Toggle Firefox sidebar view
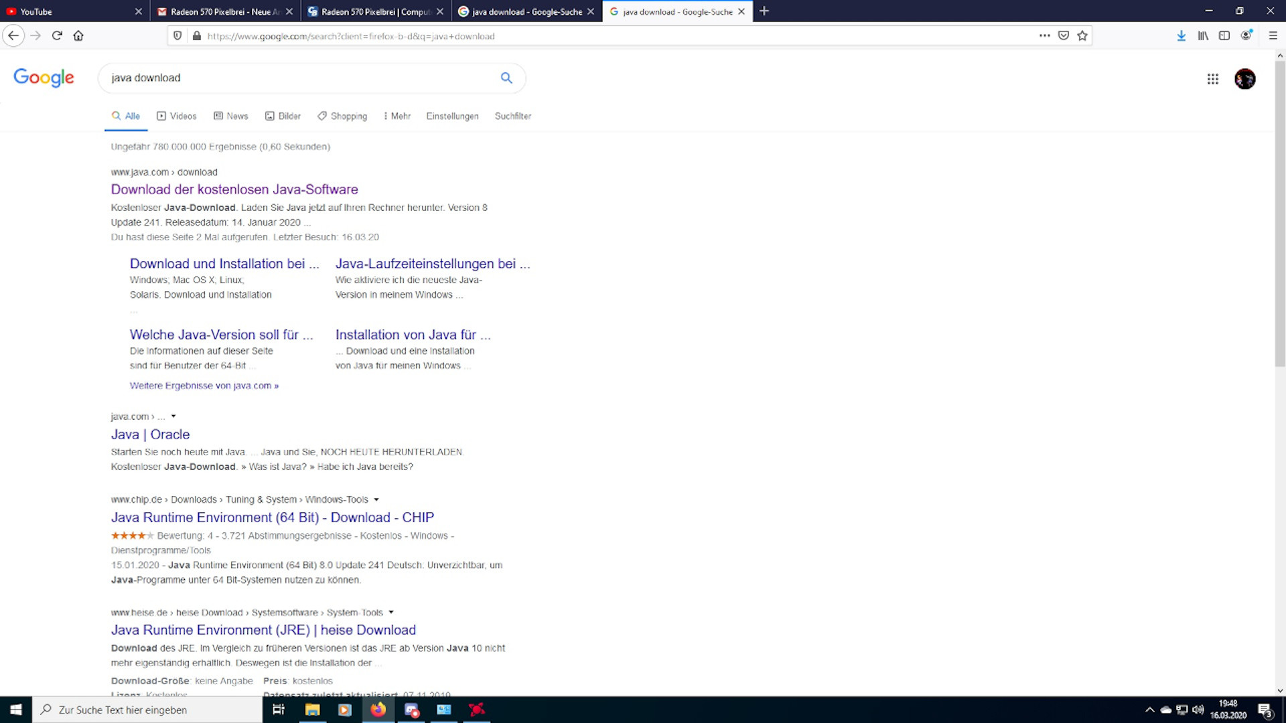 (1224, 35)
